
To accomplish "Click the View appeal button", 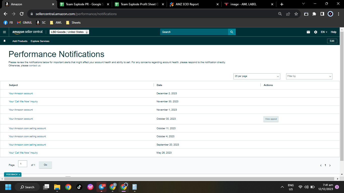I will 271,119.
